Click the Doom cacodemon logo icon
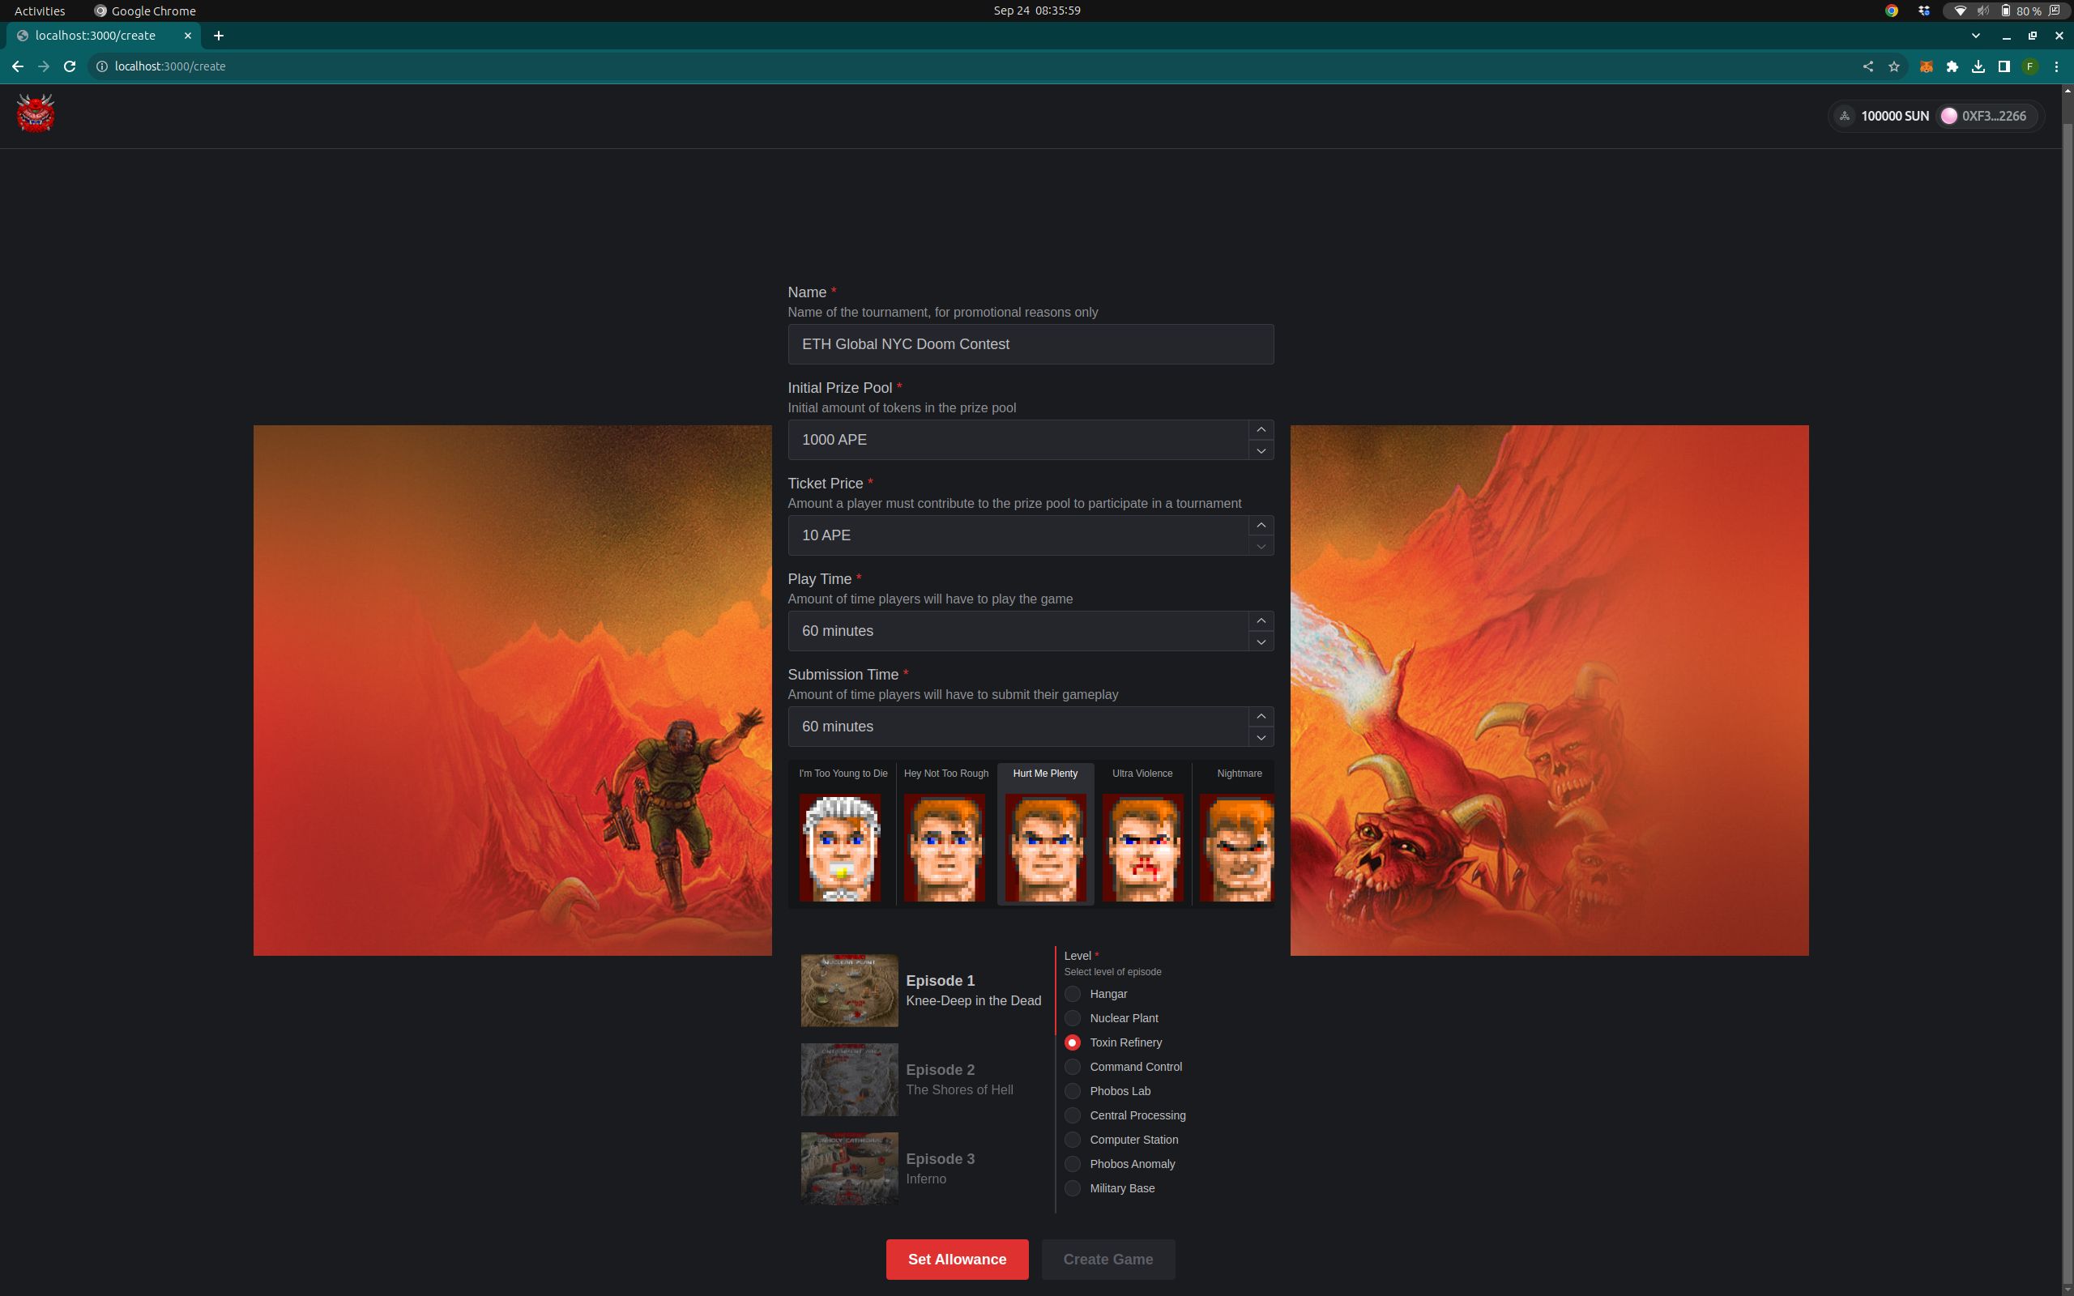Image resolution: width=2074 pixels, height=1296 pixels. (35, 114)
